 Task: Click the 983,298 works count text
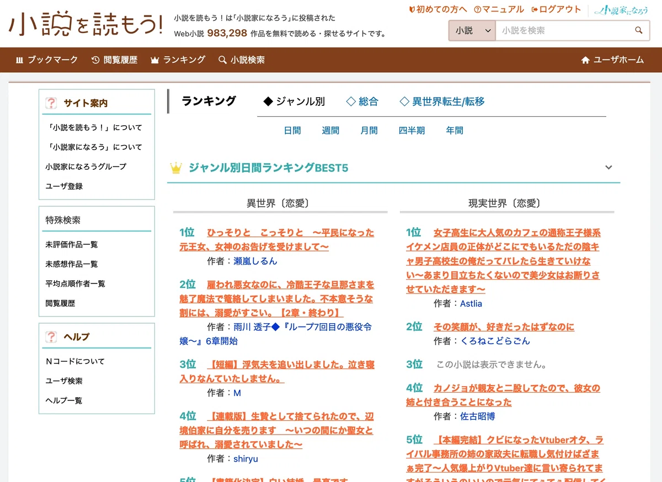[x=227, y=33]
